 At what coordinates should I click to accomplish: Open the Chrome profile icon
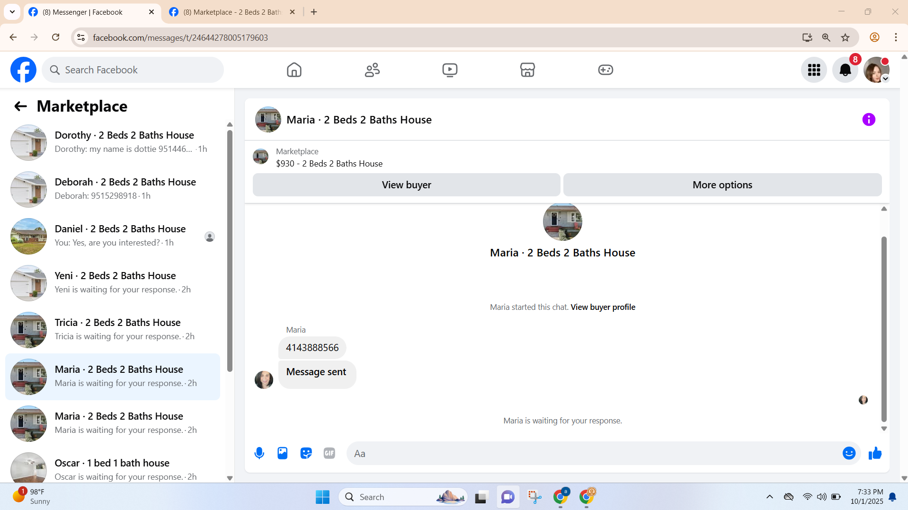pyautogui.click(x=874, y=37)
